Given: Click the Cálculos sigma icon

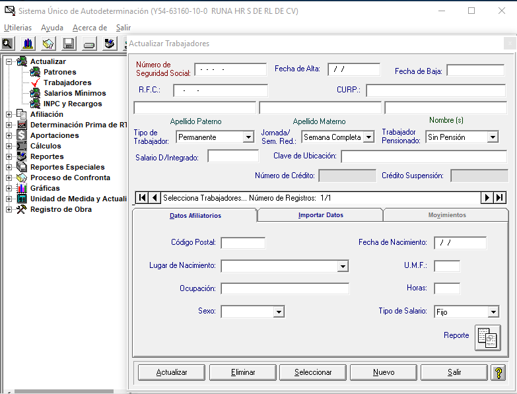Looking at the screenshot, I should tap(21, 146).
